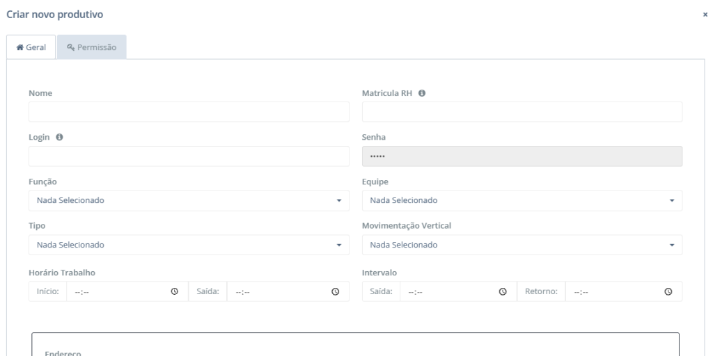Click clock icon in Horário Trabalho Início field
Viewport: 713px width, 356px height.
coord(175,292)
